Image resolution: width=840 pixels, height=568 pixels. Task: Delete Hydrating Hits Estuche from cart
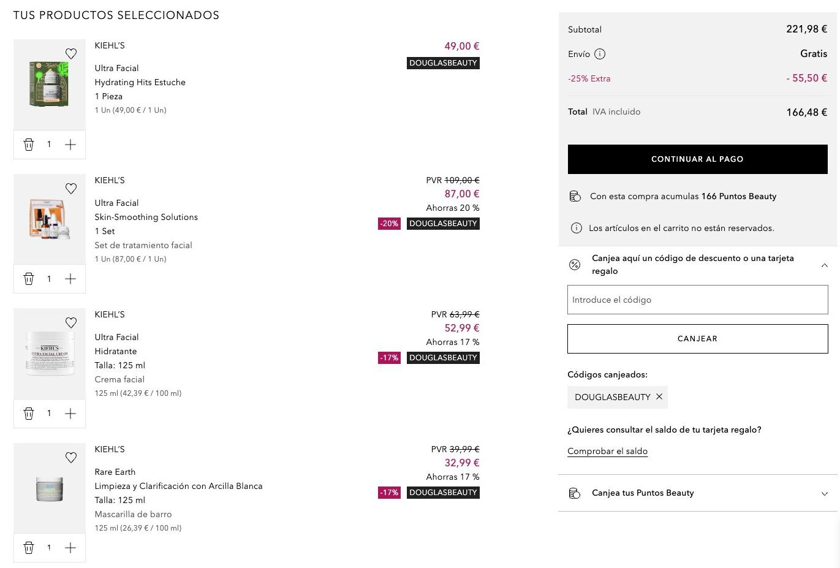[x=29, y=145]
